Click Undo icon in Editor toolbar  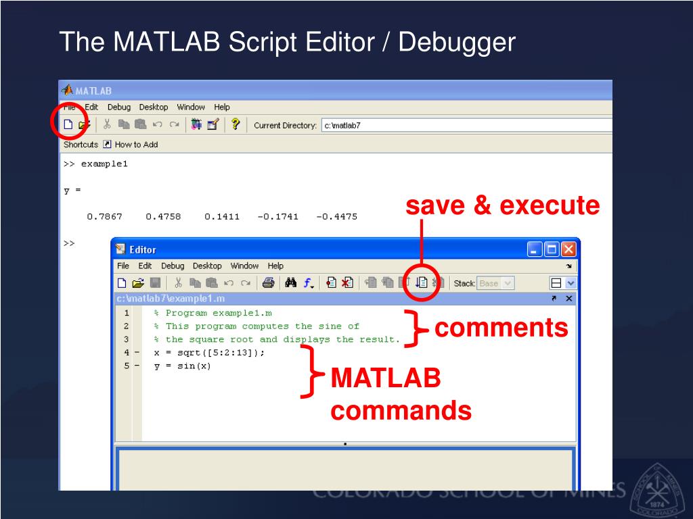229,283
